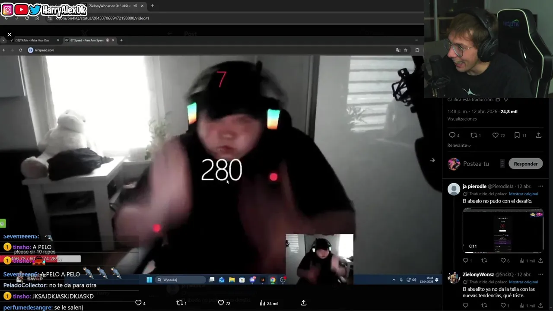Close the fullscreen video viewer with X
Image resolution: width=553 pixels, height=311 pixels.
(10, 35)
